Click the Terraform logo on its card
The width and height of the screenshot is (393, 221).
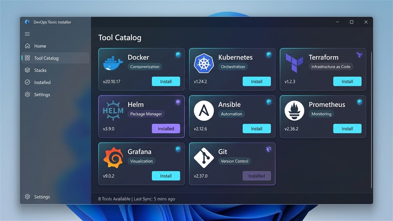pos(294,63)
